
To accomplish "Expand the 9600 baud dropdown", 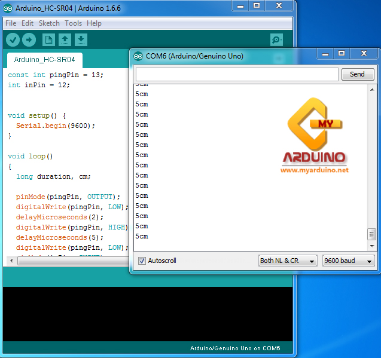I will pos(348,261).
